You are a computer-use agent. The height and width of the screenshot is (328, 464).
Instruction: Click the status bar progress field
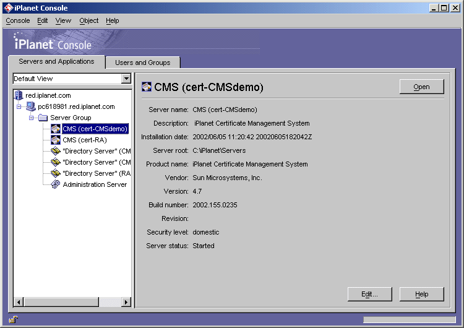click(410, 319)
